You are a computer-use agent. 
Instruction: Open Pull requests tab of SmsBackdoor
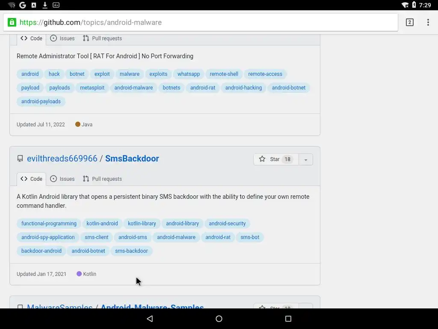tap(102, 179)
